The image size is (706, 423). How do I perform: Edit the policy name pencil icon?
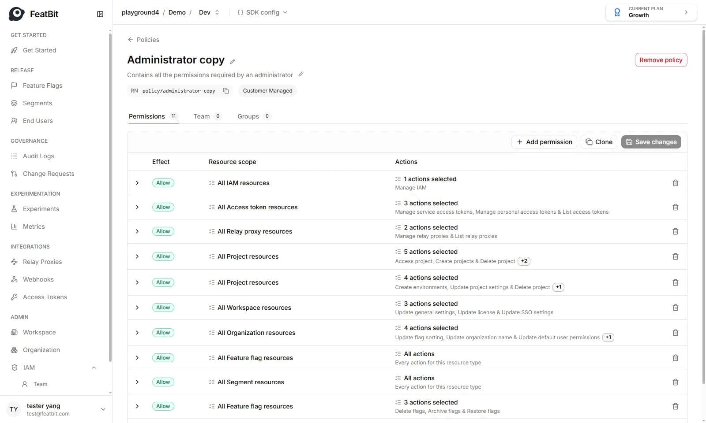(233, 62)
